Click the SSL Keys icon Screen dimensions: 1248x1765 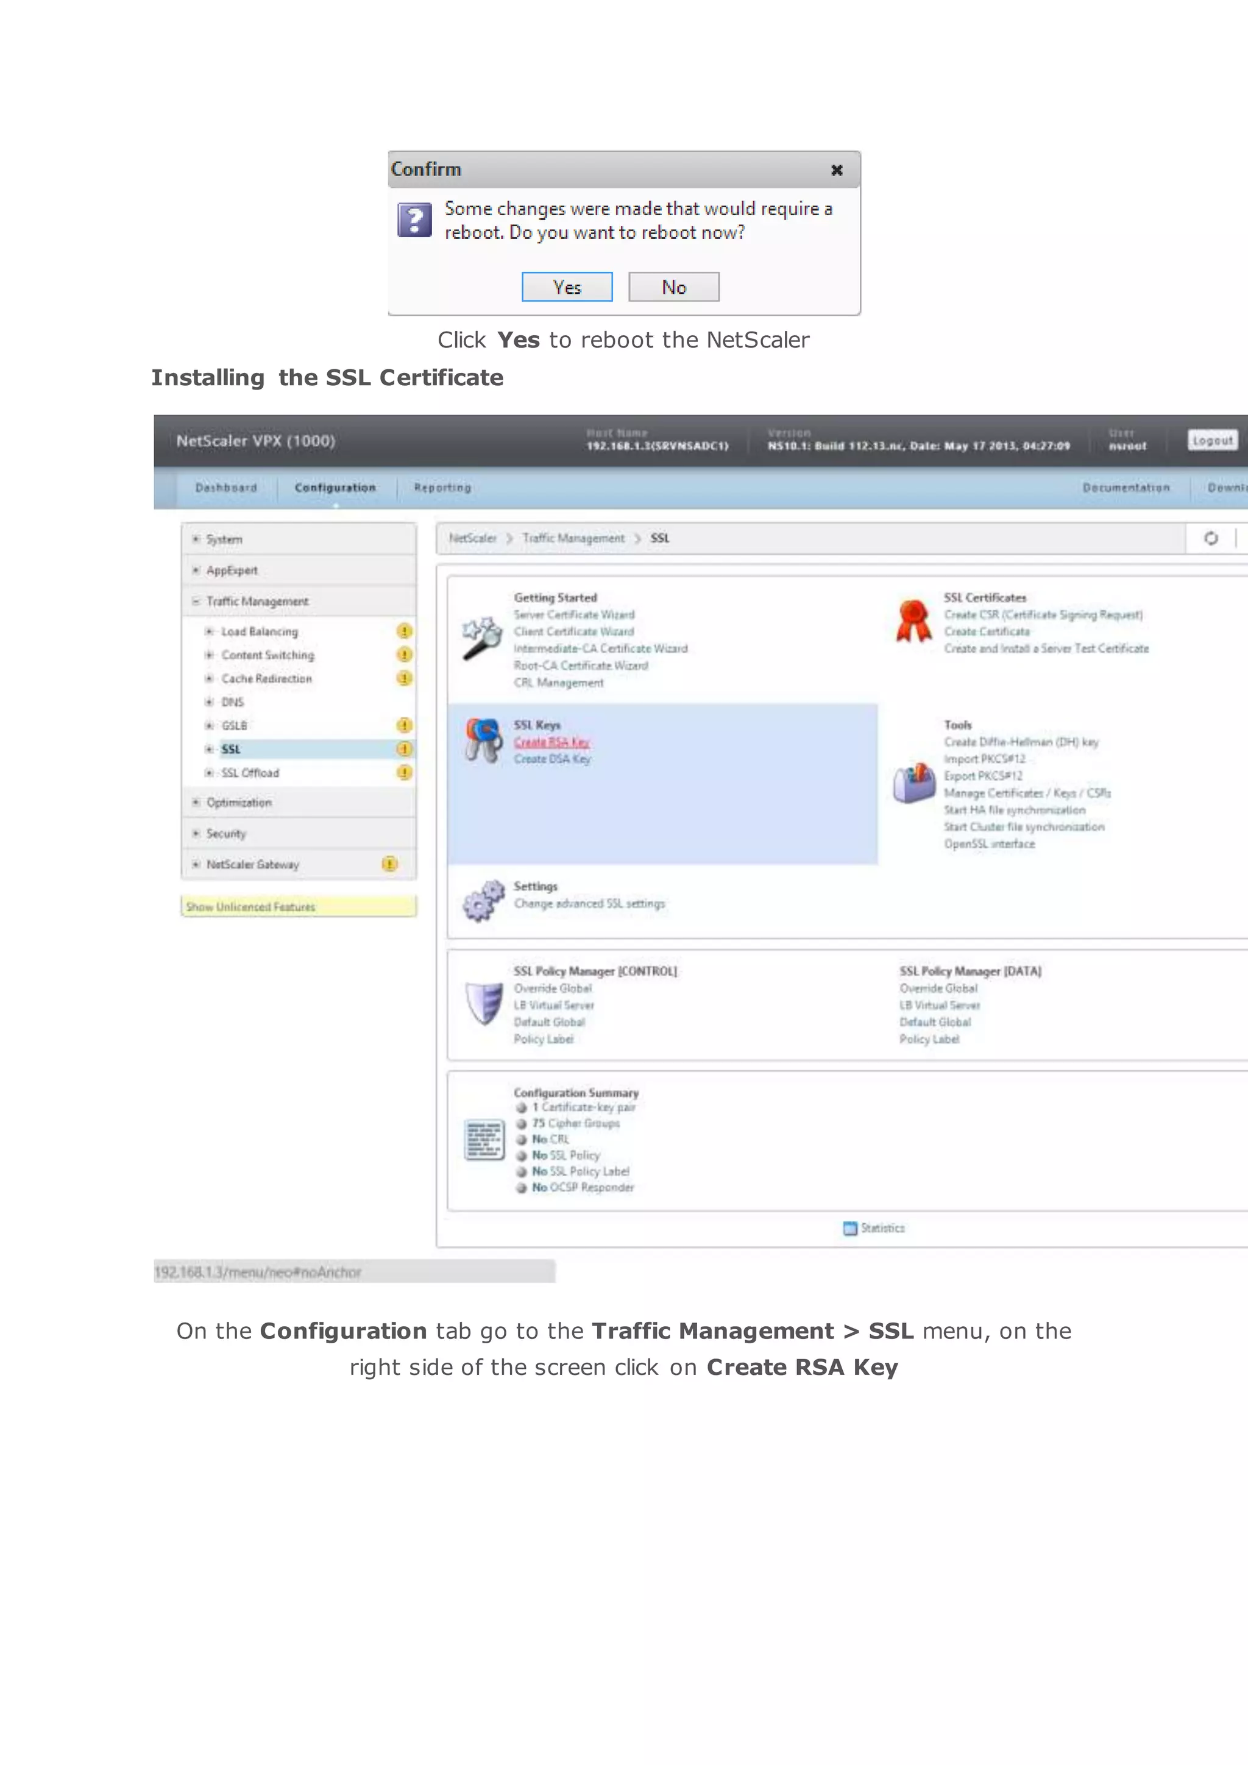(484, 739)
